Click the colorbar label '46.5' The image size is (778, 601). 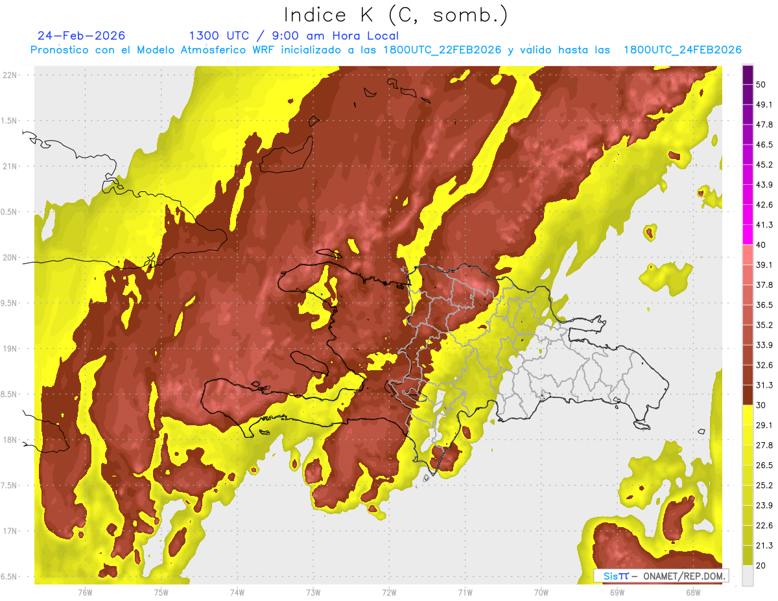(764, 145)
